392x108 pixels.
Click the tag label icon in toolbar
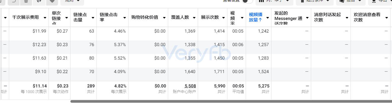(52, 1)
